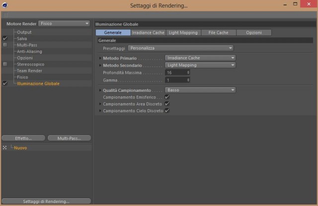The image size is (318, 206).
Task: Open the Metodo Secondario dropdown
Action: pos(200,65)
